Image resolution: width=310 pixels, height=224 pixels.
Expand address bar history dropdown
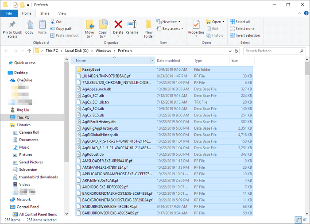[230, 51]
